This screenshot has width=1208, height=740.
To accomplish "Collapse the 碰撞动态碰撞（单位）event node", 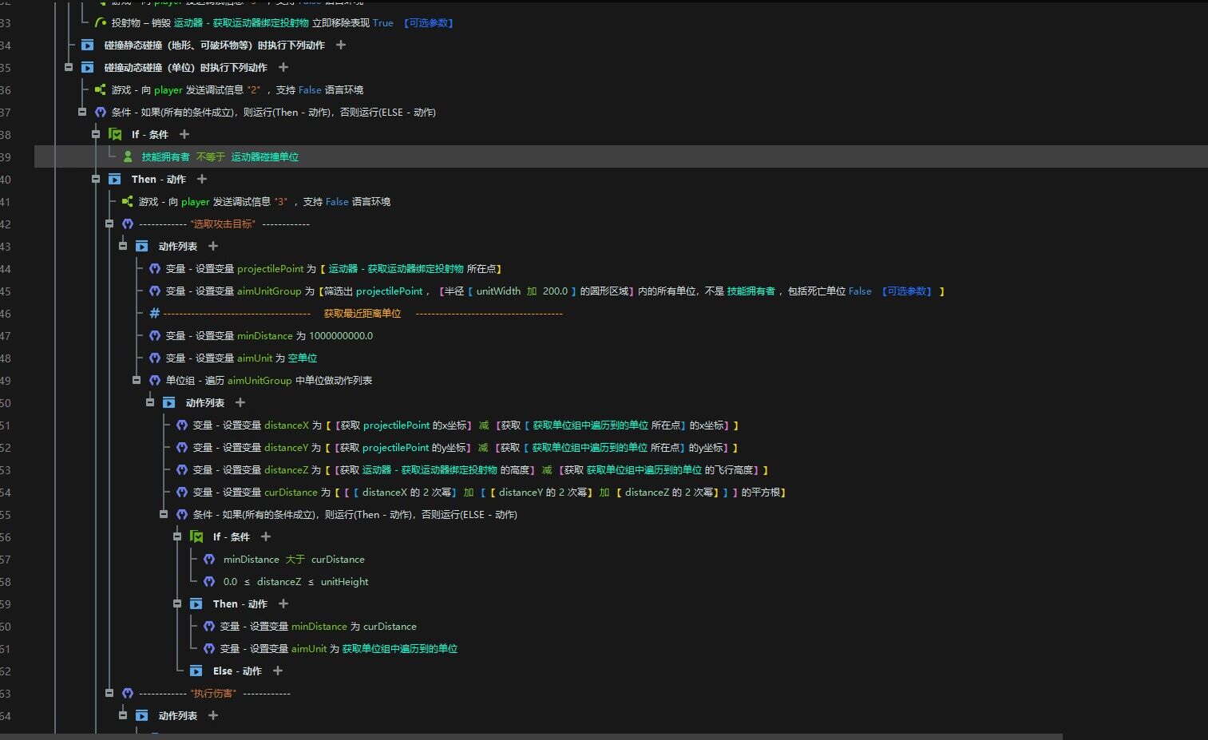I will coord(69,67).
